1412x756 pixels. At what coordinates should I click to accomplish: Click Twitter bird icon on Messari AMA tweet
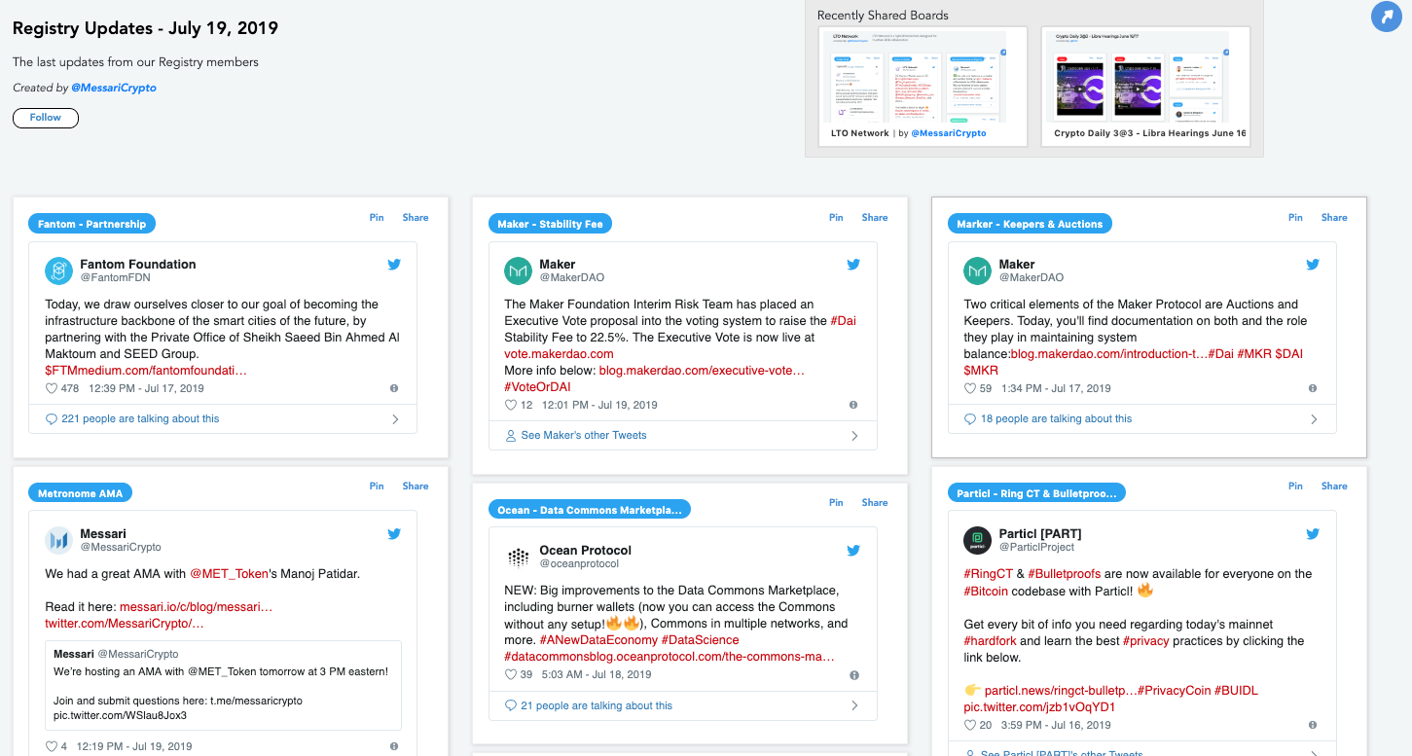(394, 533)
